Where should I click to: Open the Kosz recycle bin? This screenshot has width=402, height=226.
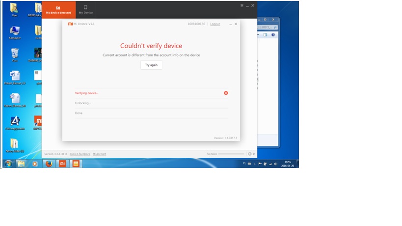pyautogui.click(x=15, y=54)
